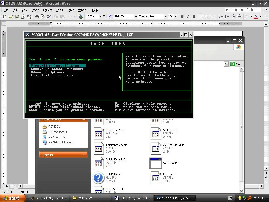Select SAMPLE.WR1 file icon in SYMPHONY folder
The image size is (269, 202).
tap(99, 133)
